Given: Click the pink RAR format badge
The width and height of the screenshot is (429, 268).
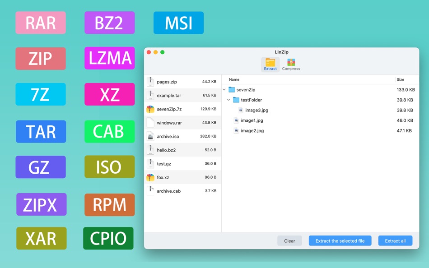Looking at the screenshot, I should click(41, 23).
